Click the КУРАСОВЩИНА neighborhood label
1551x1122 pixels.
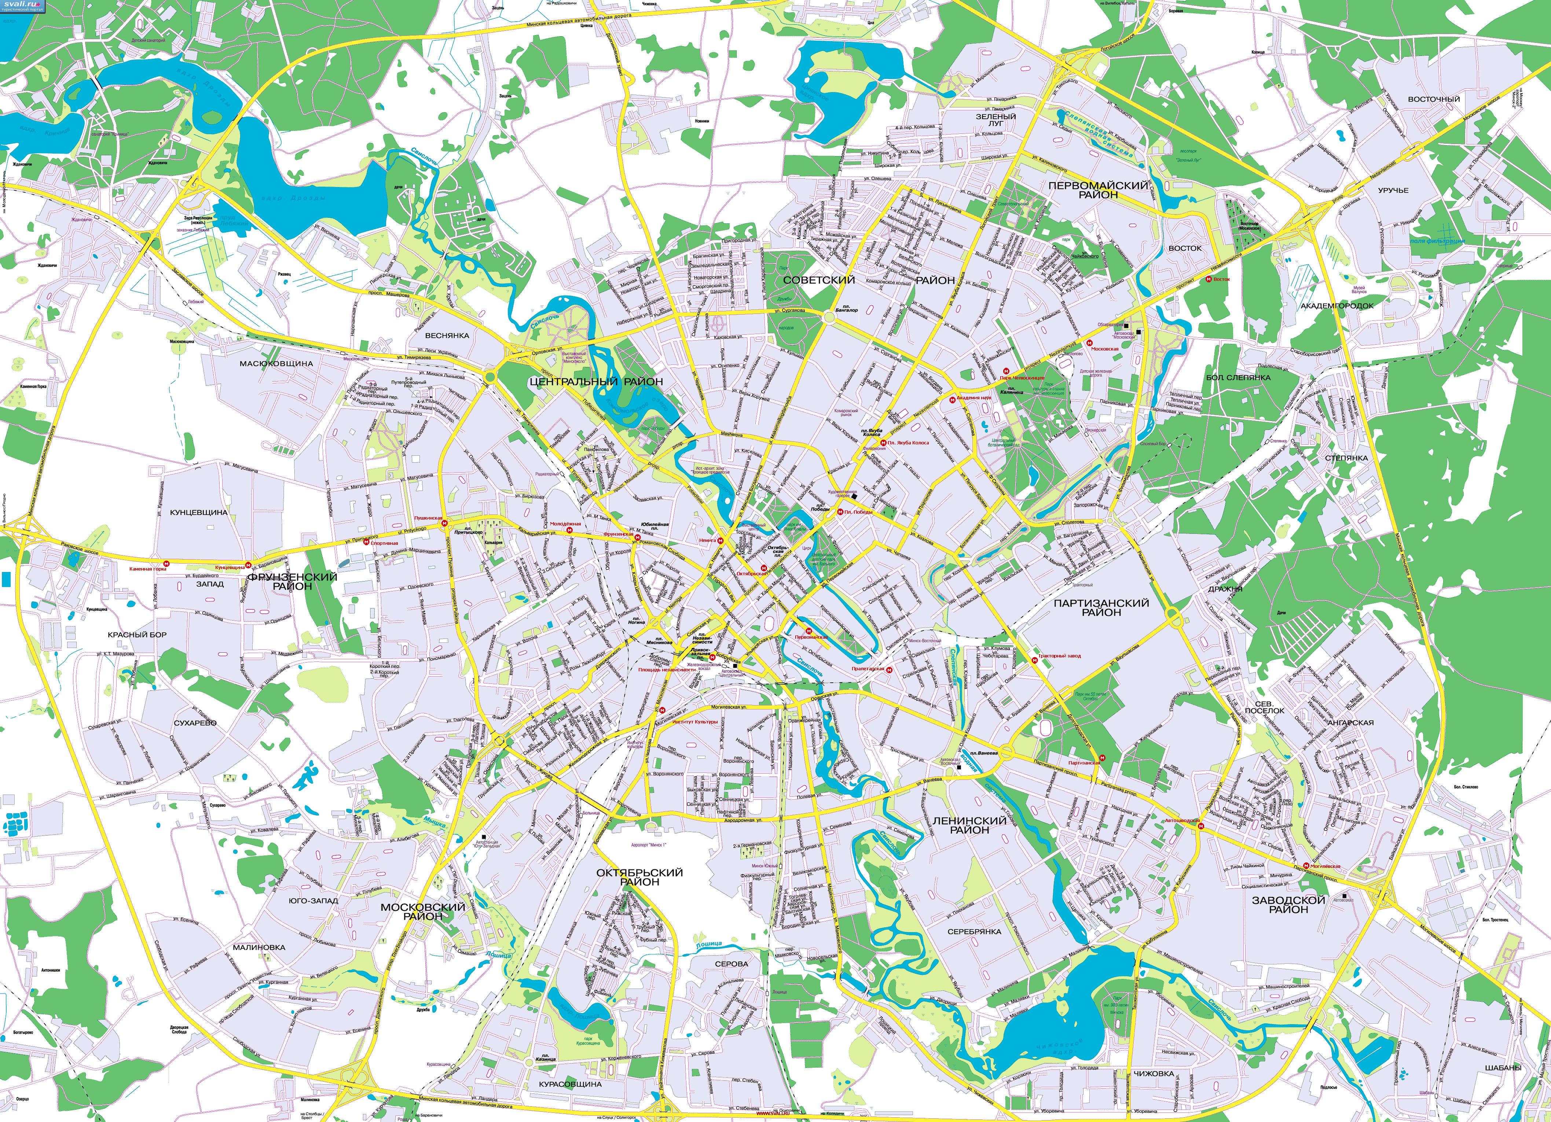click(x=570, y=1084)
